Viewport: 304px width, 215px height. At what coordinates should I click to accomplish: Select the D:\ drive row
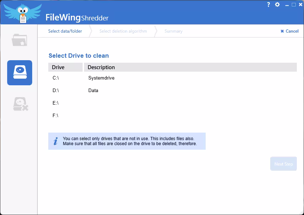tap(172, 91)
